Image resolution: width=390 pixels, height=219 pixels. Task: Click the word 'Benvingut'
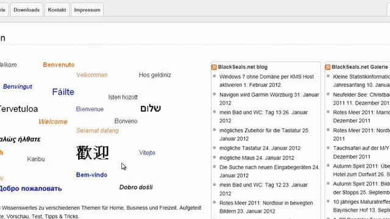tap(18, 86)
